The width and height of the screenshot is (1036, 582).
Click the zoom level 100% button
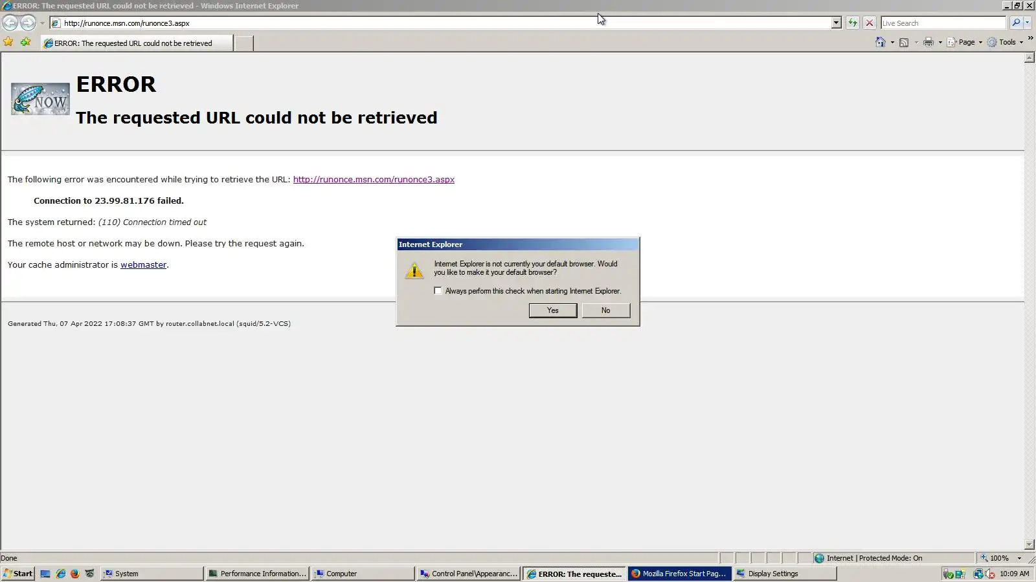pyautogui.click(x=995, y=558)
